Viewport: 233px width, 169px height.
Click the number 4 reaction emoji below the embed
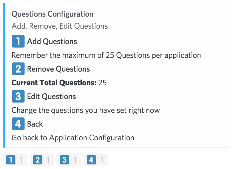click(x=91, y=160)
